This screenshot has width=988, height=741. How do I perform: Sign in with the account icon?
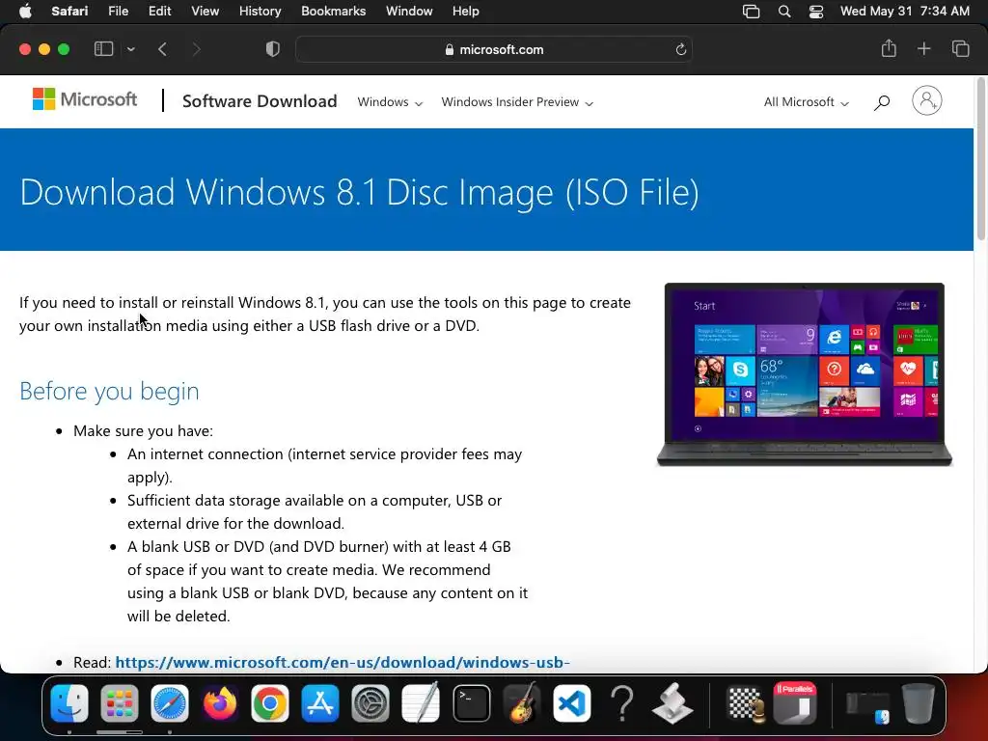click(x=927, y=100)
